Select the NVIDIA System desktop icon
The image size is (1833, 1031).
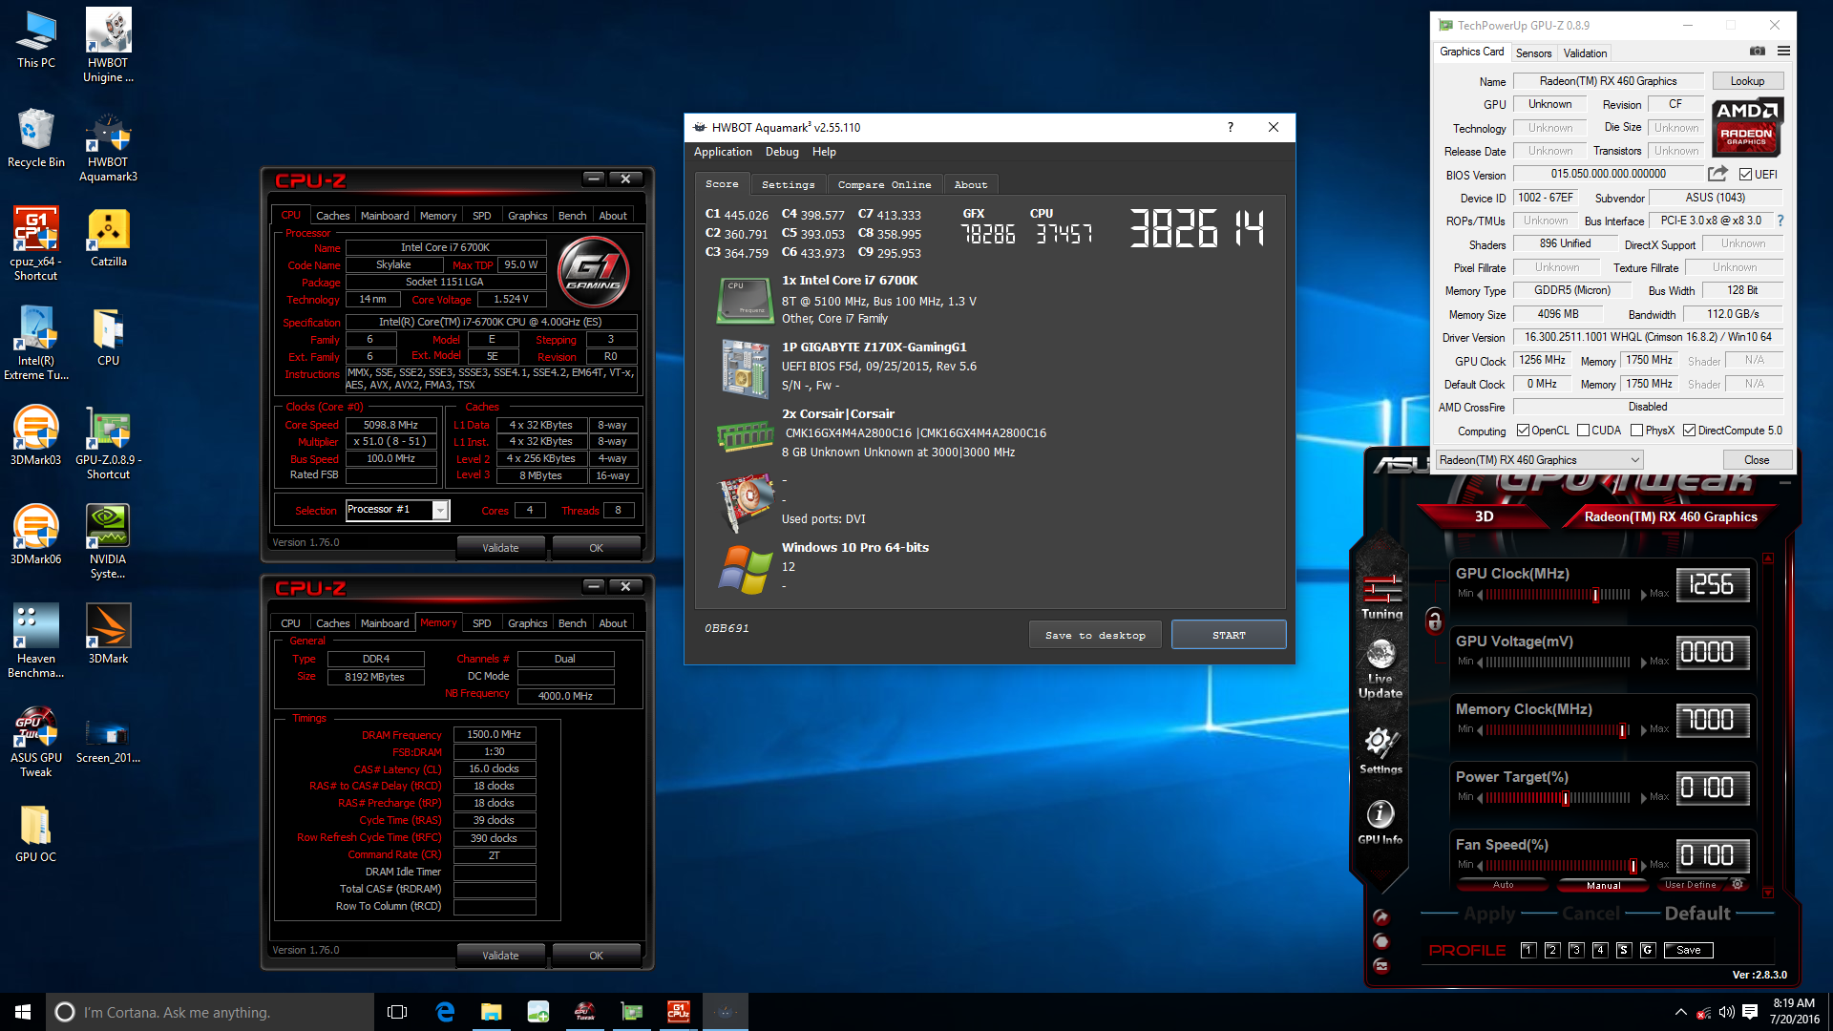tap(108, 542)
